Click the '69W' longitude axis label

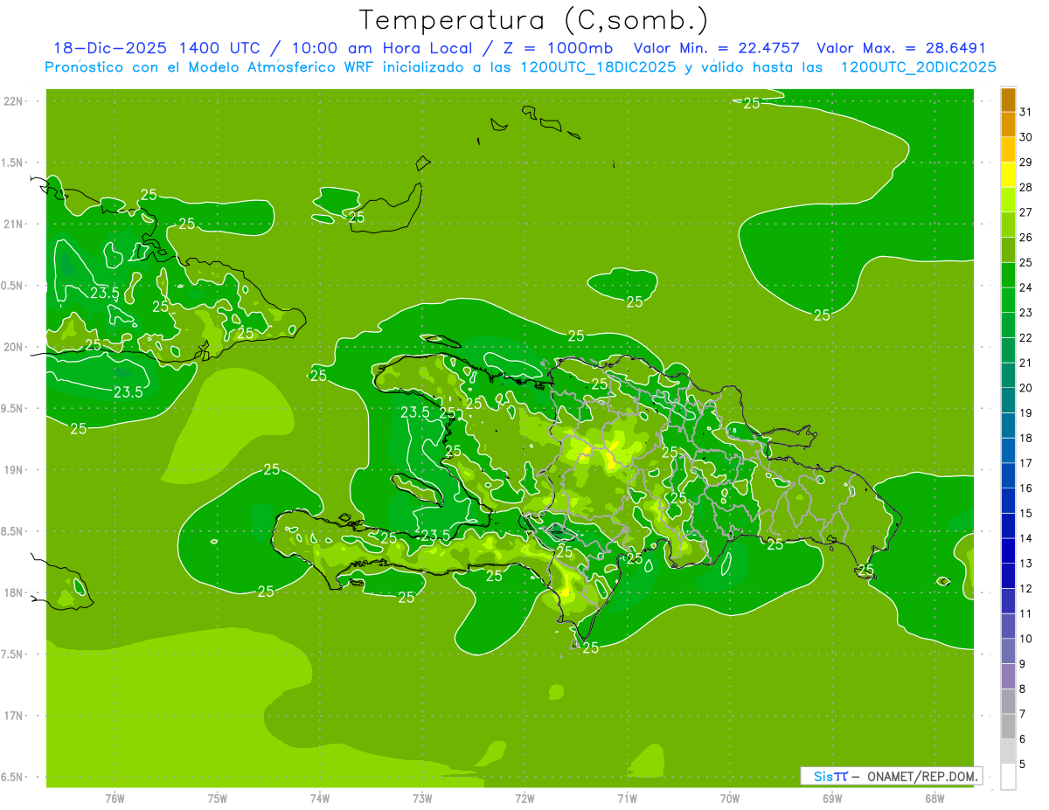[x=832, y=799]
